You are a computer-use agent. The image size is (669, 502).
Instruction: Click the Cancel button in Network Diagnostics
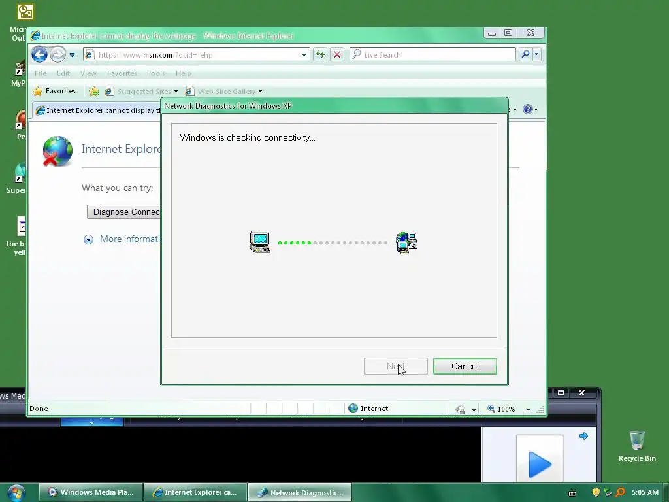(465, 366)
